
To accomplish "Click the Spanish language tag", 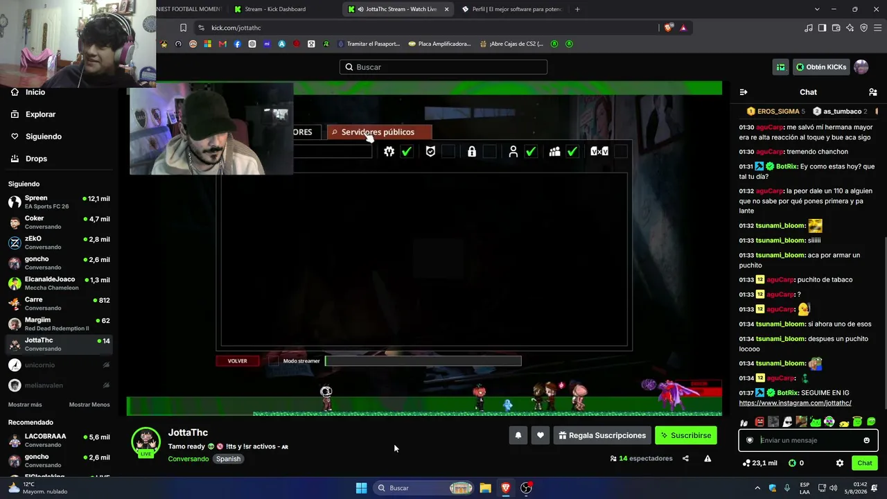I will point(228,459).
